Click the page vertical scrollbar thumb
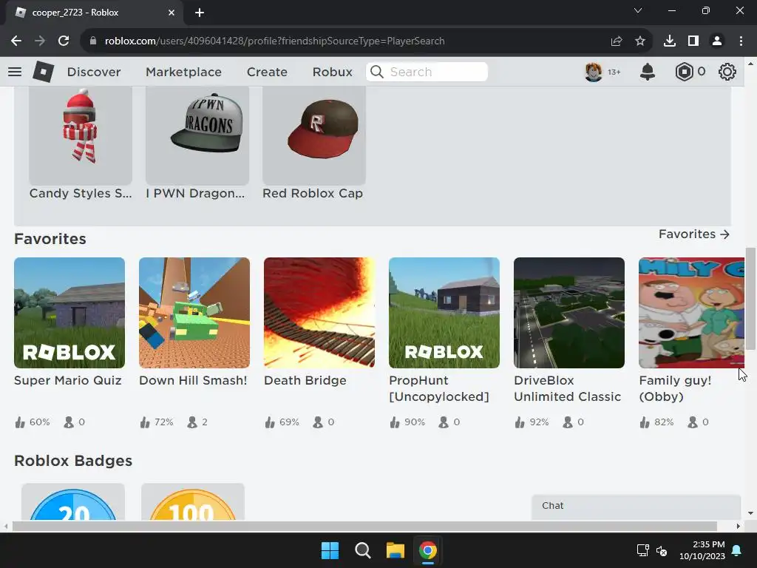 click(x=750, y=299)
